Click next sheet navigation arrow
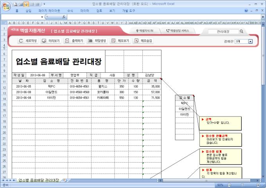This screenshot has height=188, width=266. point(10,180)
